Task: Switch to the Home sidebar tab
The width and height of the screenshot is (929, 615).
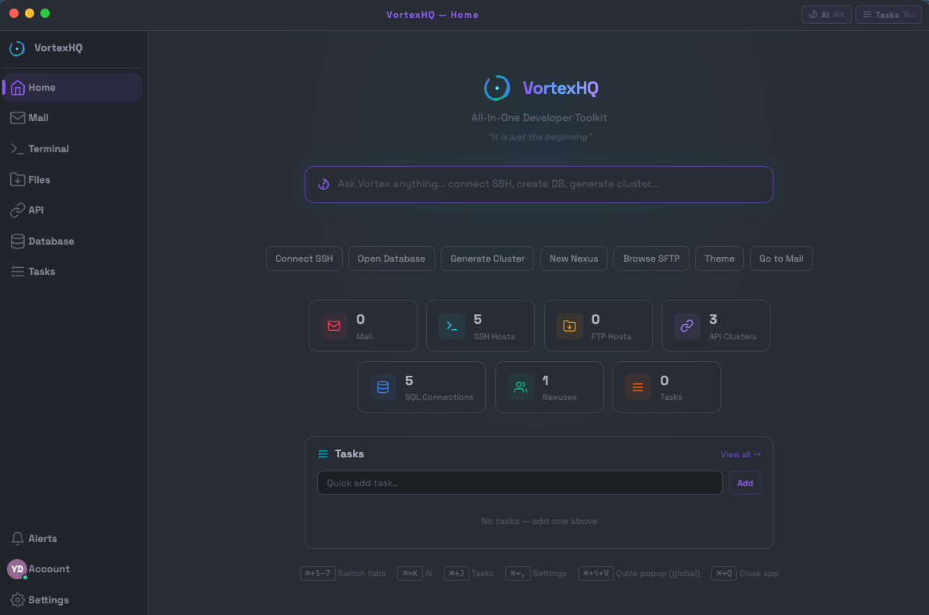Action: [x=42, y=88]
